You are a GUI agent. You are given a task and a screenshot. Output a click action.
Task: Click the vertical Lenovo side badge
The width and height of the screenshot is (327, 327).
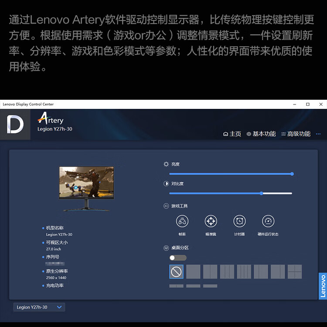point(323,286)
